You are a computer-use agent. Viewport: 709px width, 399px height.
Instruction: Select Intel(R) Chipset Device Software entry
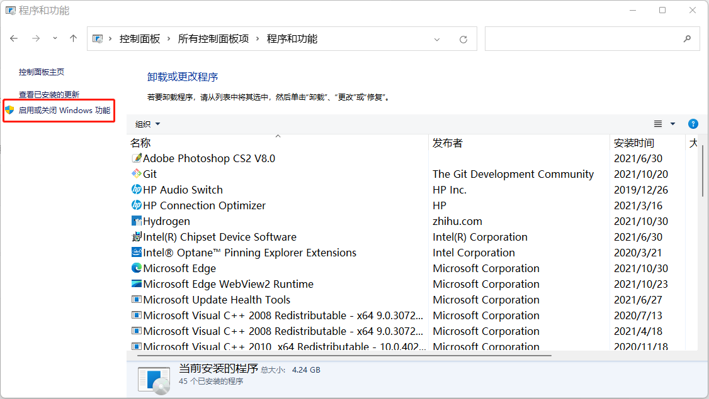[x=220, y=237]
